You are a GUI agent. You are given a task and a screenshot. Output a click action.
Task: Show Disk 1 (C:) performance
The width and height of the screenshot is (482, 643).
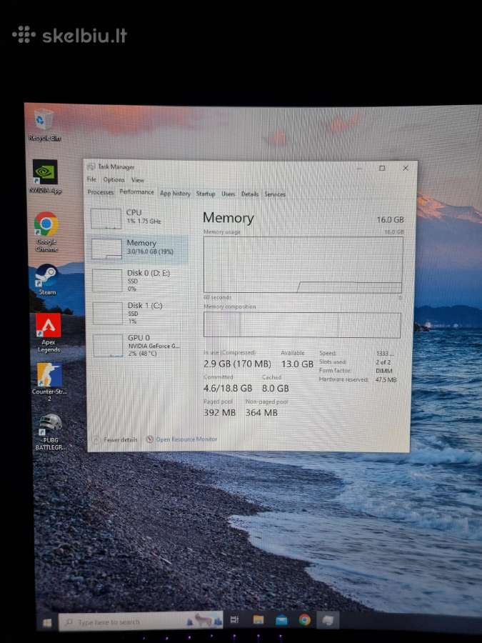pos(139,313)
